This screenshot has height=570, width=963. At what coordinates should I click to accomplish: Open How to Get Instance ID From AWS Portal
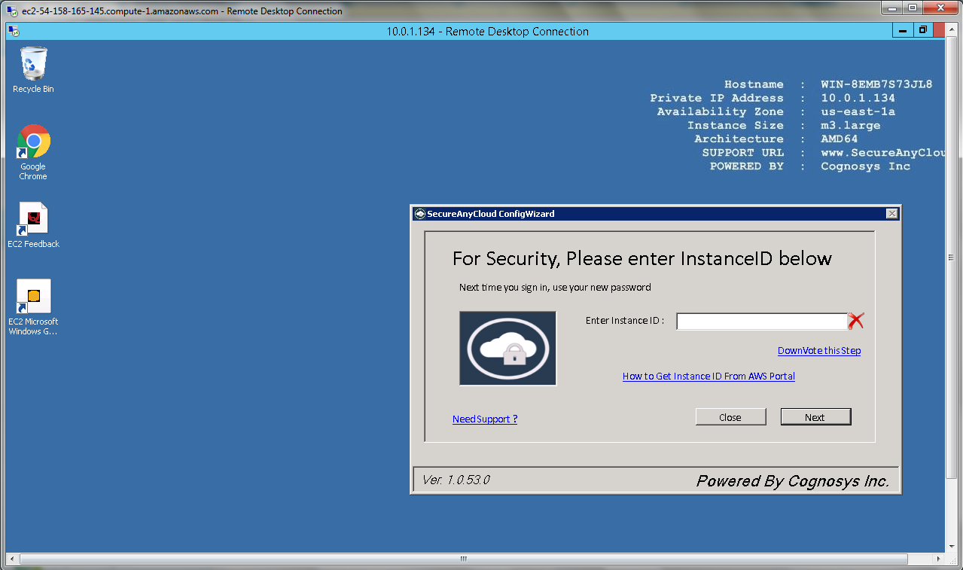pos(708,376)
